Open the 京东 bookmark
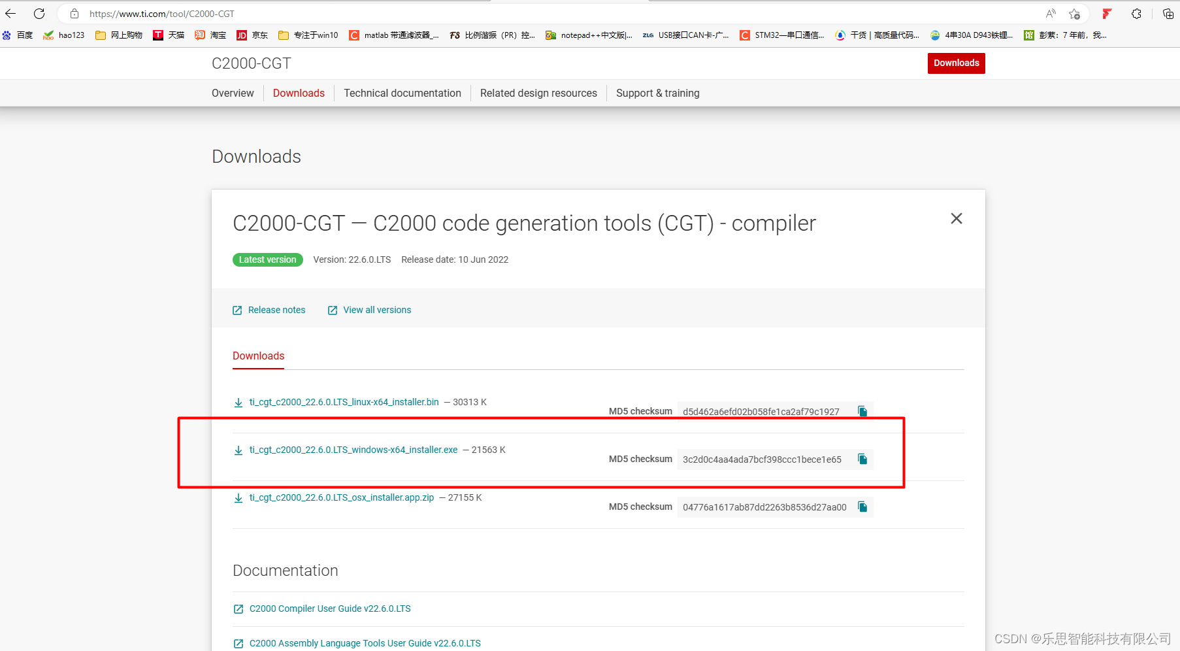Screen dimensions: 1180x651 252,35
